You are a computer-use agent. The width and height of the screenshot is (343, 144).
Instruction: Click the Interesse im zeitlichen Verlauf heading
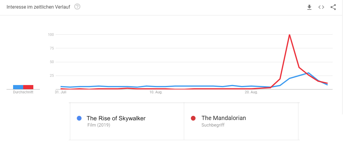point(38,7)
